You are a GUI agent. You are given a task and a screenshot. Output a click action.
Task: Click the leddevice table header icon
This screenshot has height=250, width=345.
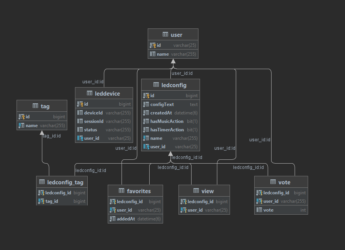click(90, 93)
